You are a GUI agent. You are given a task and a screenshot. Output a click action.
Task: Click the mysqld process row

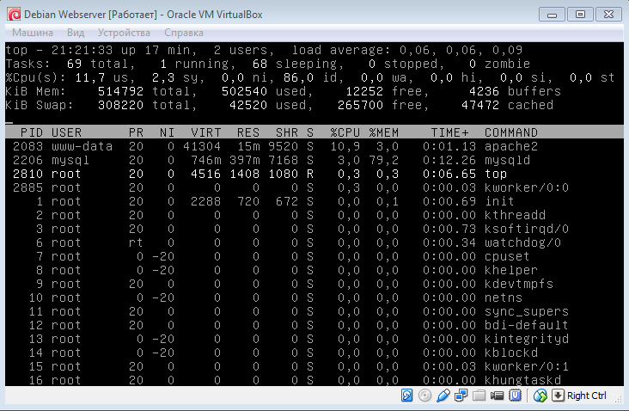point(314,160)
